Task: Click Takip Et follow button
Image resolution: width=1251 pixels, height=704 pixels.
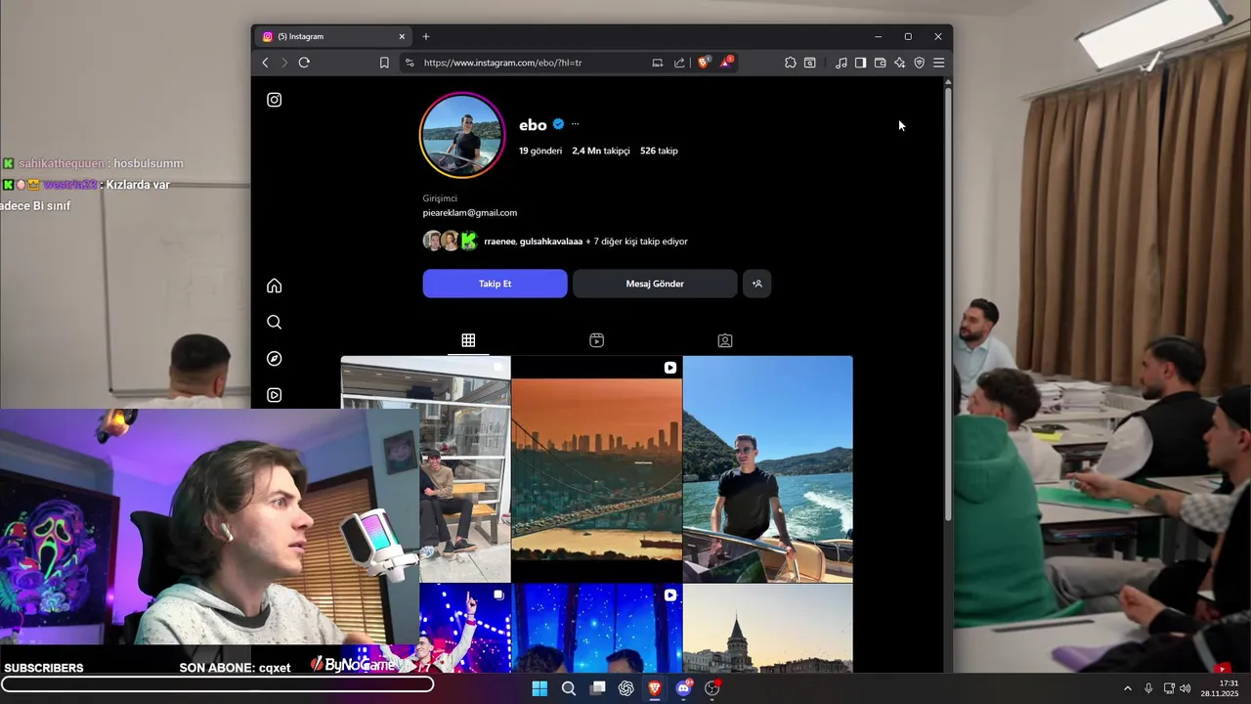Action: pos(495,284)
